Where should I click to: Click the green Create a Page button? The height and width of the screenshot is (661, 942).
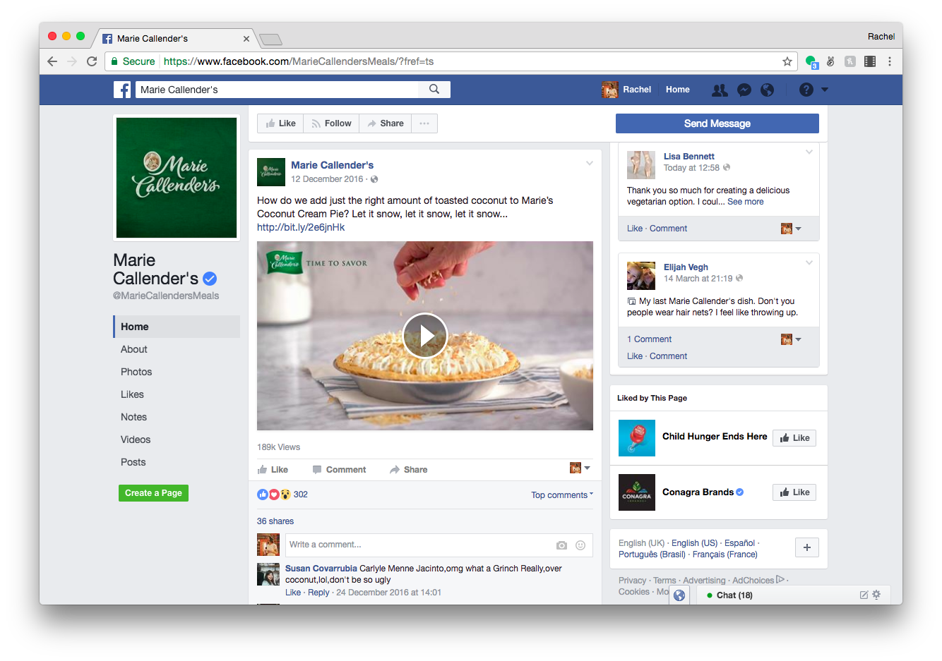153,493
